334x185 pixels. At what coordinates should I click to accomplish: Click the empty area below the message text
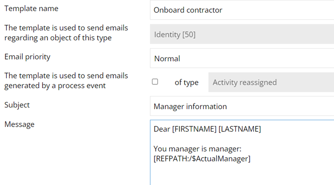242,175
